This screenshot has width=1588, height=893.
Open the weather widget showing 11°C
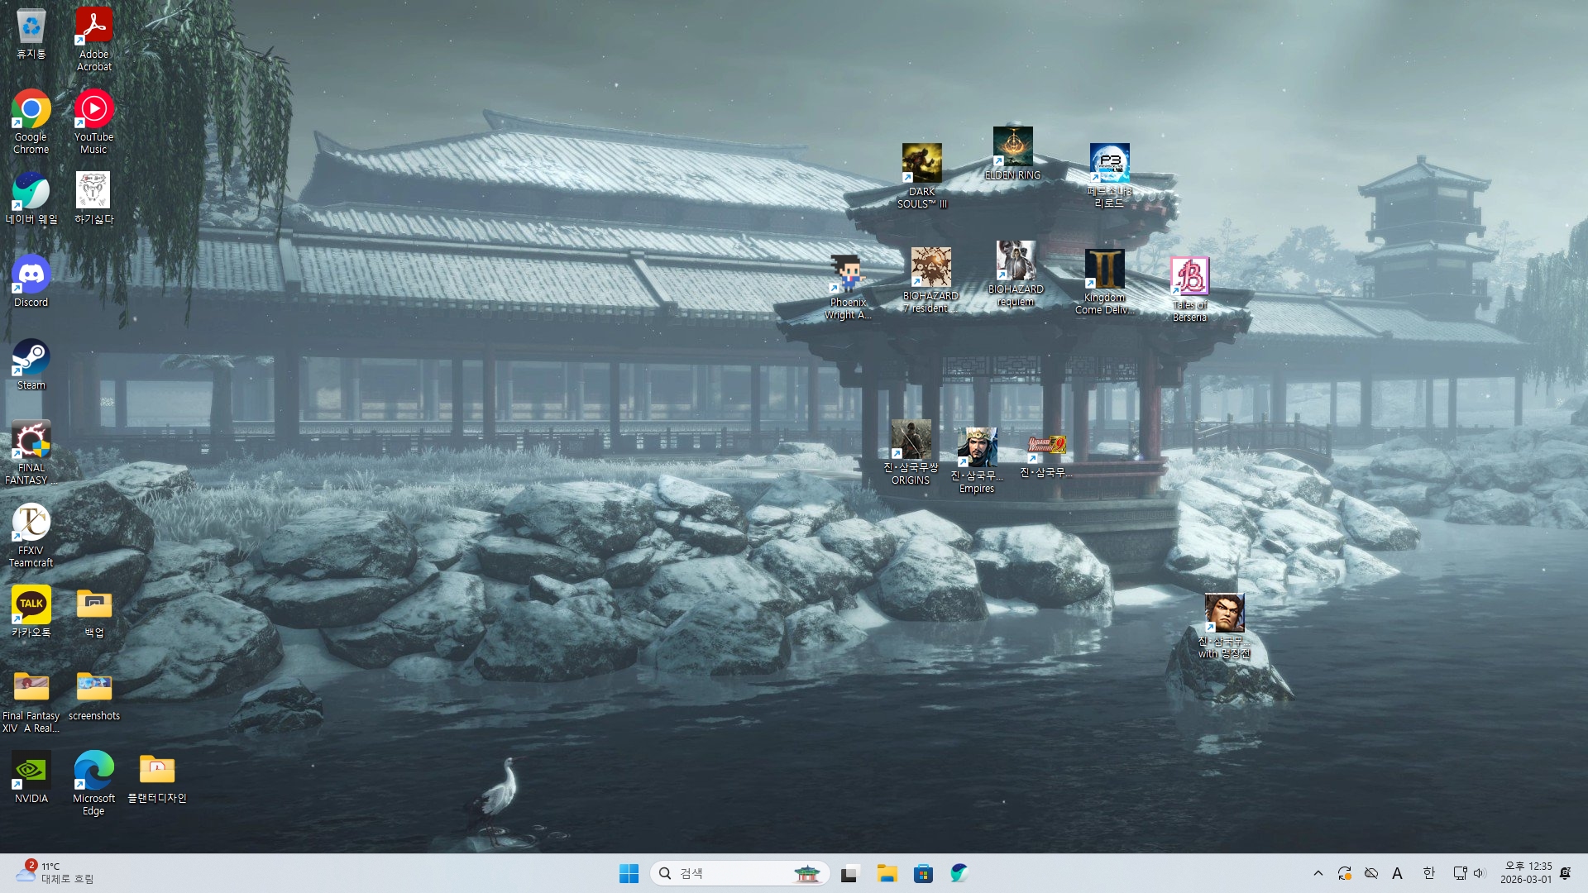point(55,872)
